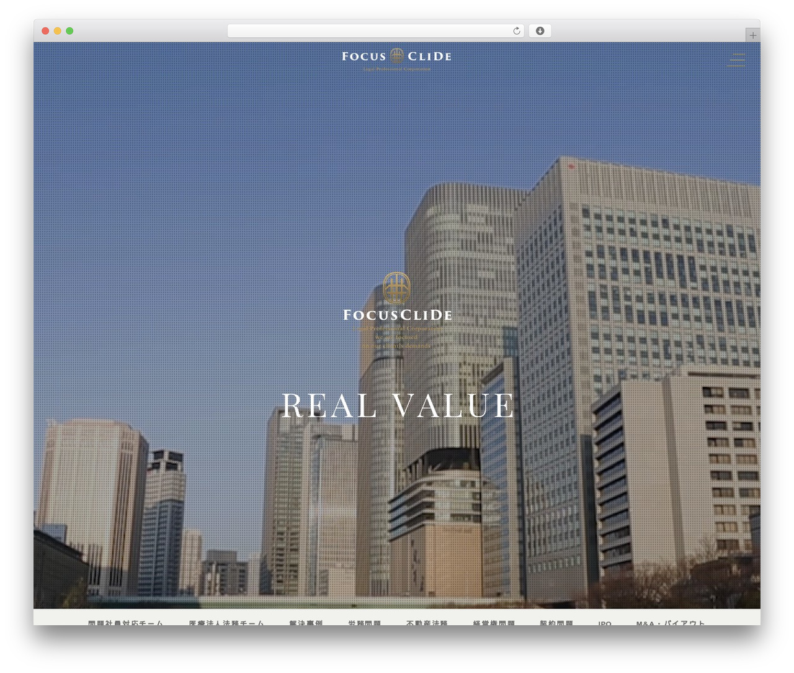Close the window with red button
The width and height of the screenshot is (794, 673).
click(x=45, y=31)
